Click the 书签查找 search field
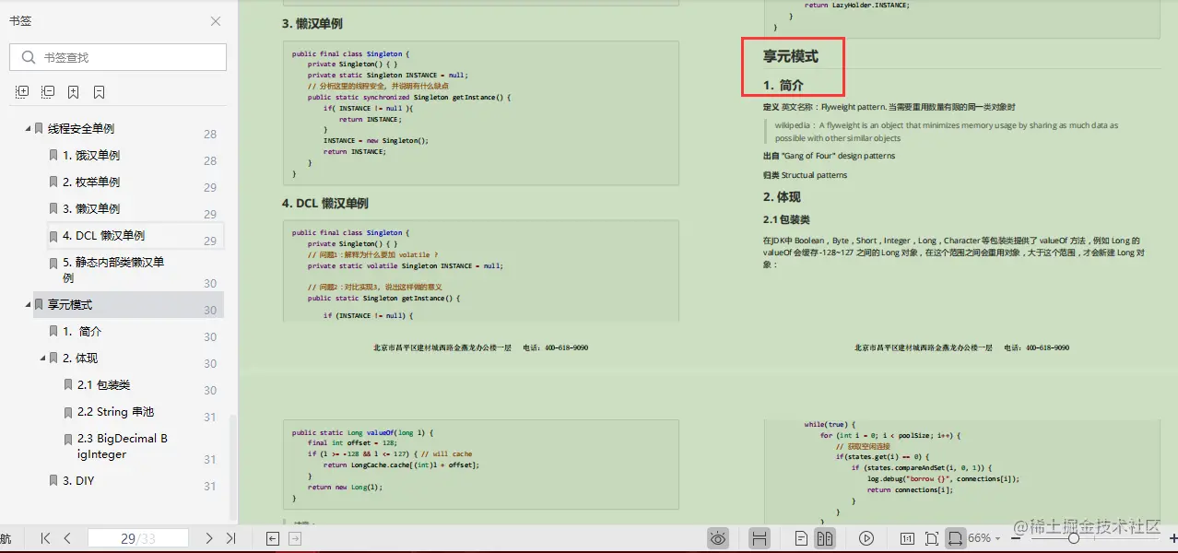 point(118,57)
